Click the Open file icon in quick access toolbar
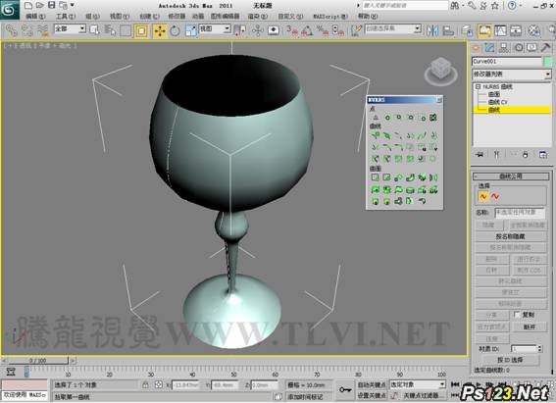 [40, 5]
